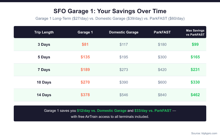Select the Garage 1 column header
The image size is (220, 137).
coord(85,32)
